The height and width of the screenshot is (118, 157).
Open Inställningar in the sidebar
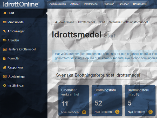[x=24, y=86]
